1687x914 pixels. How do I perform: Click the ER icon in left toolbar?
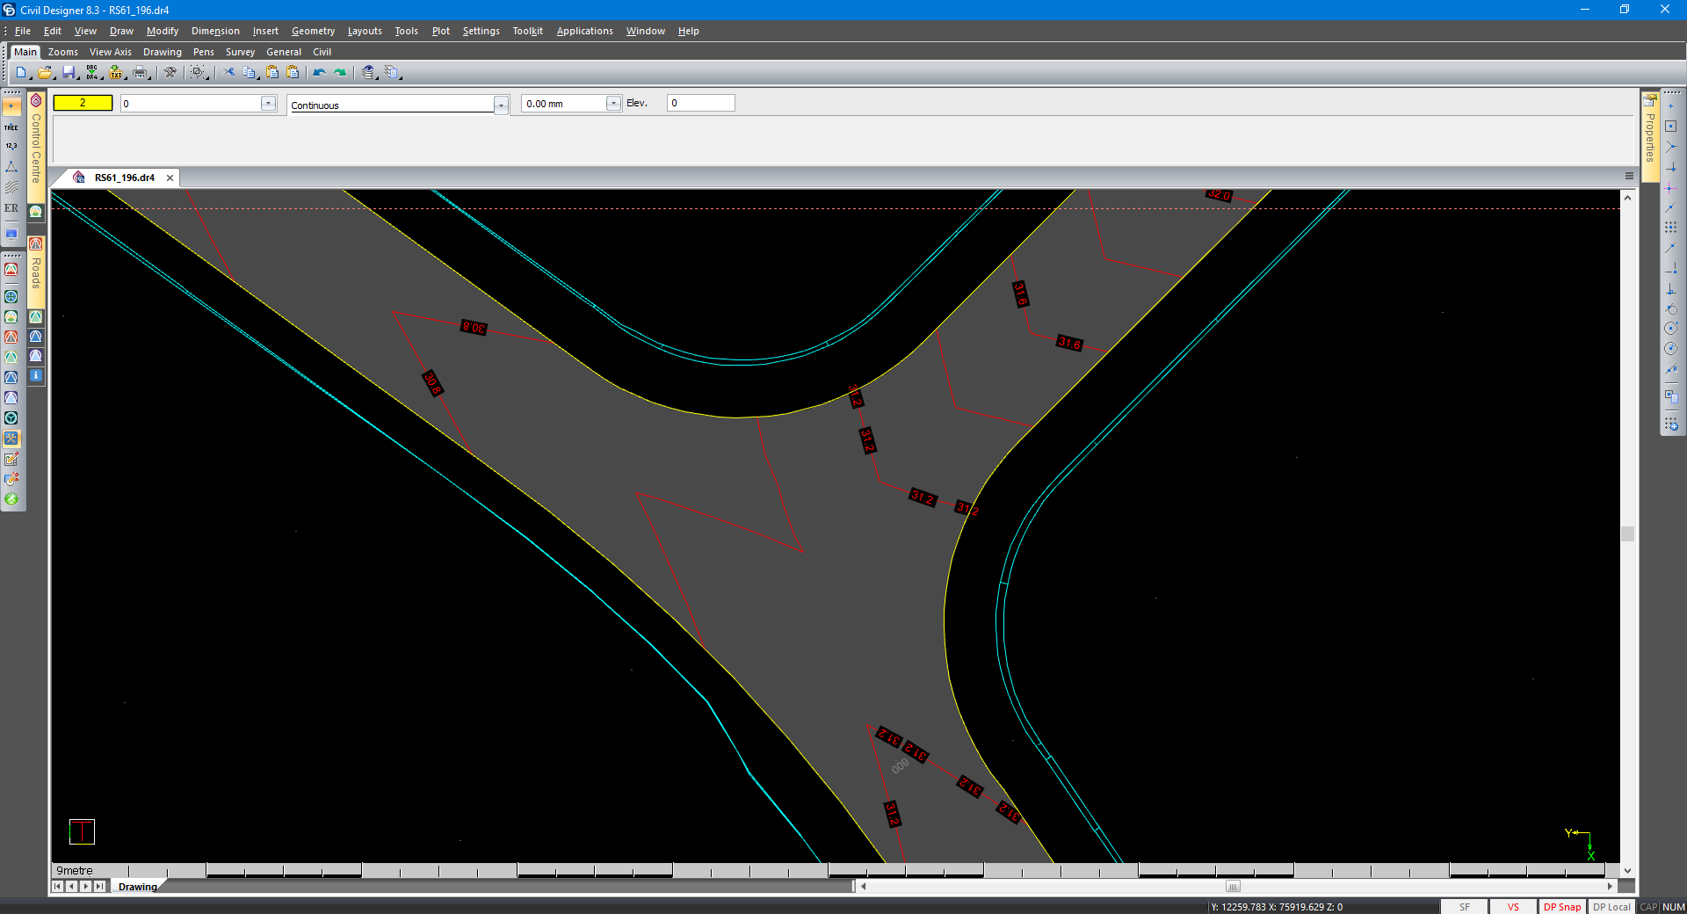pyautogui.click(x=11, y=209)
